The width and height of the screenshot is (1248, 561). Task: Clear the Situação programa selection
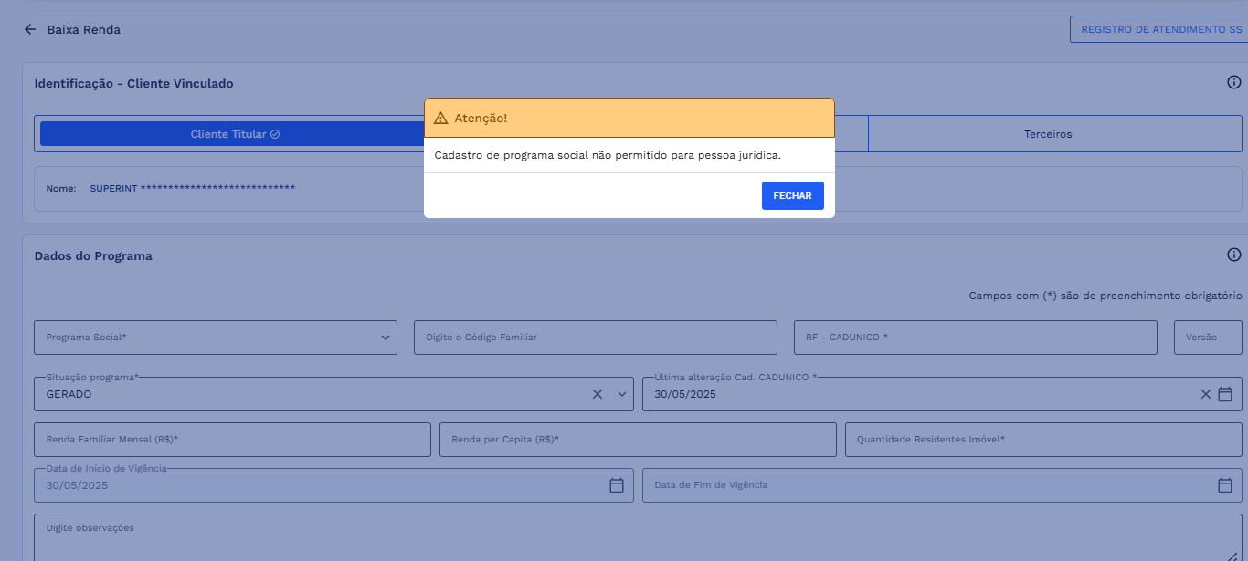point(598,394)
